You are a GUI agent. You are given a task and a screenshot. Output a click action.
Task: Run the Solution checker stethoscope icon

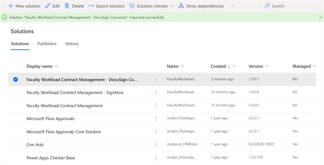tap(132, 6)
